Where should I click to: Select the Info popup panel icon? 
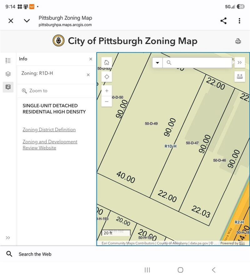[x=8, y=87]
